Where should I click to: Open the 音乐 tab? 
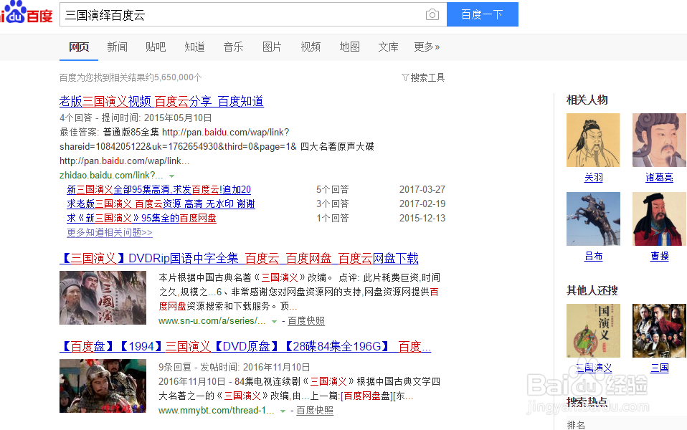[x=233, y=47]
